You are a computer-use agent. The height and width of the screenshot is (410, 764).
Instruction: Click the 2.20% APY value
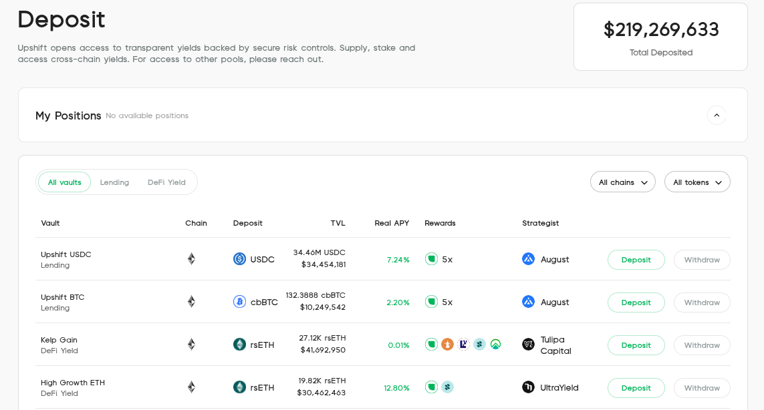point(398,302)
